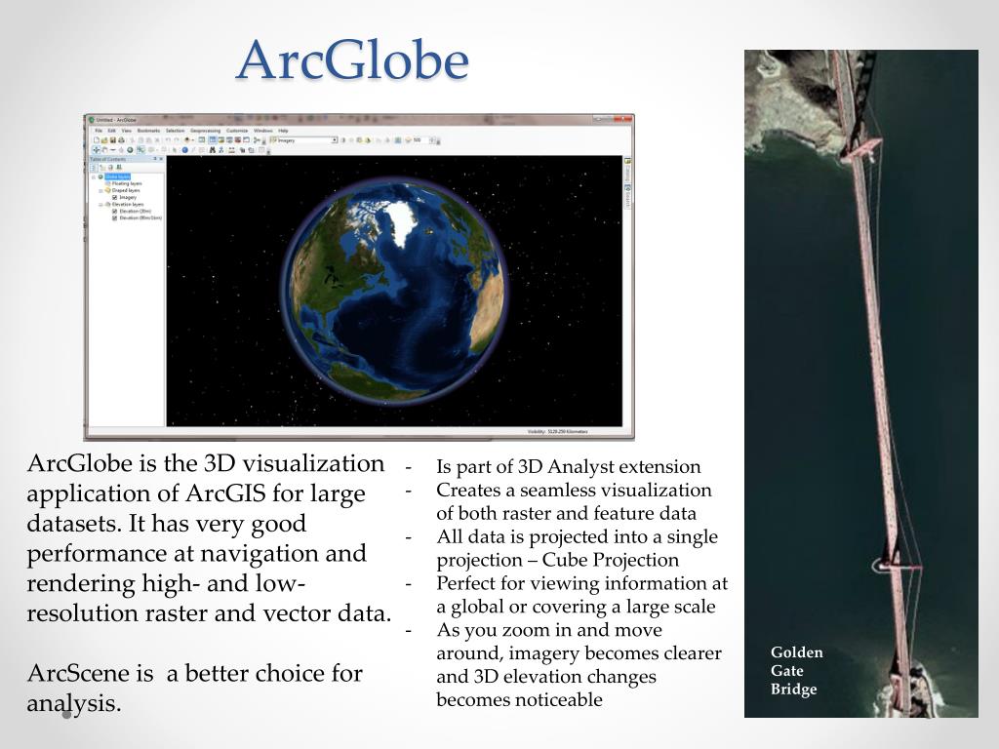Select the Navigate tool icon
The height and width of the screenshot is (749, 999).
click(97, 150)
